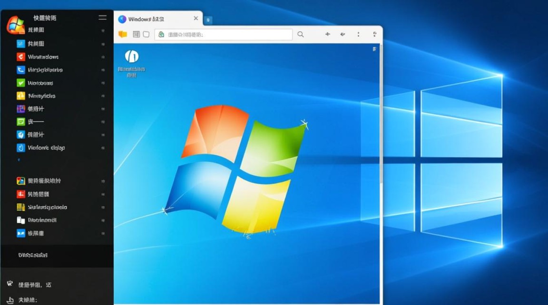Select the blue phone app icon
548x305 pixels.
click(21, 70)
